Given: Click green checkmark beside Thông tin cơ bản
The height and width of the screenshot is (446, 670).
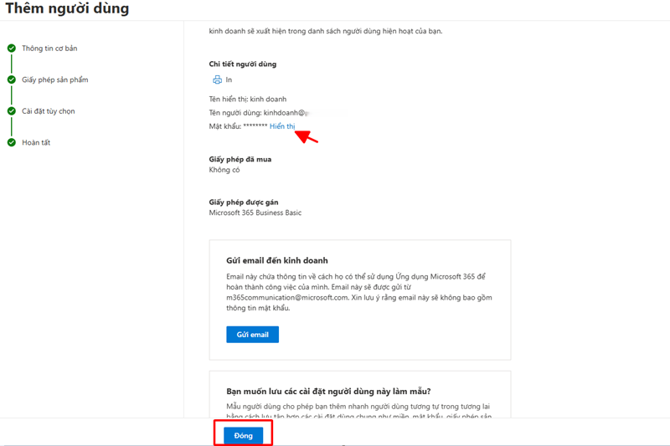Looking at the screenshot, I should (12, 49).
